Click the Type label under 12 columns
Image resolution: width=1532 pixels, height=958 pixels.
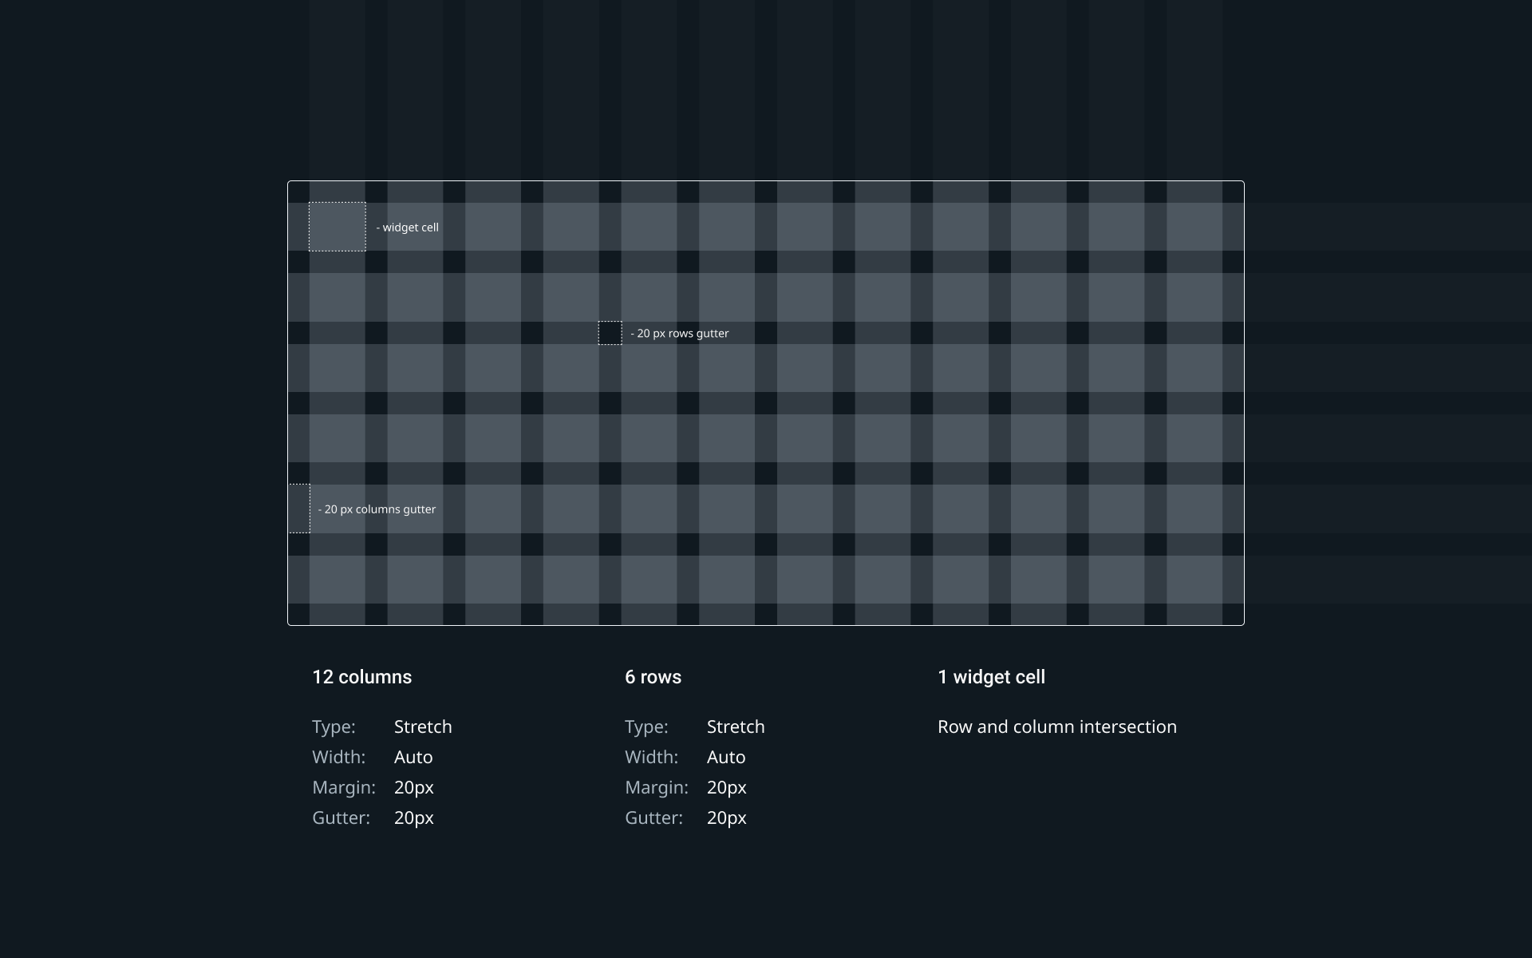334,726
